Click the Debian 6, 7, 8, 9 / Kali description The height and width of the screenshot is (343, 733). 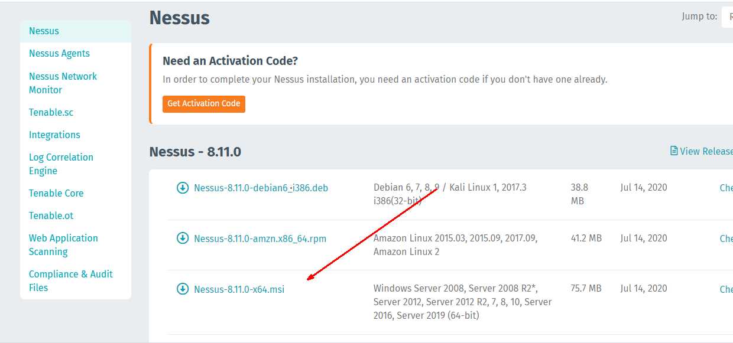coord(450,194)
